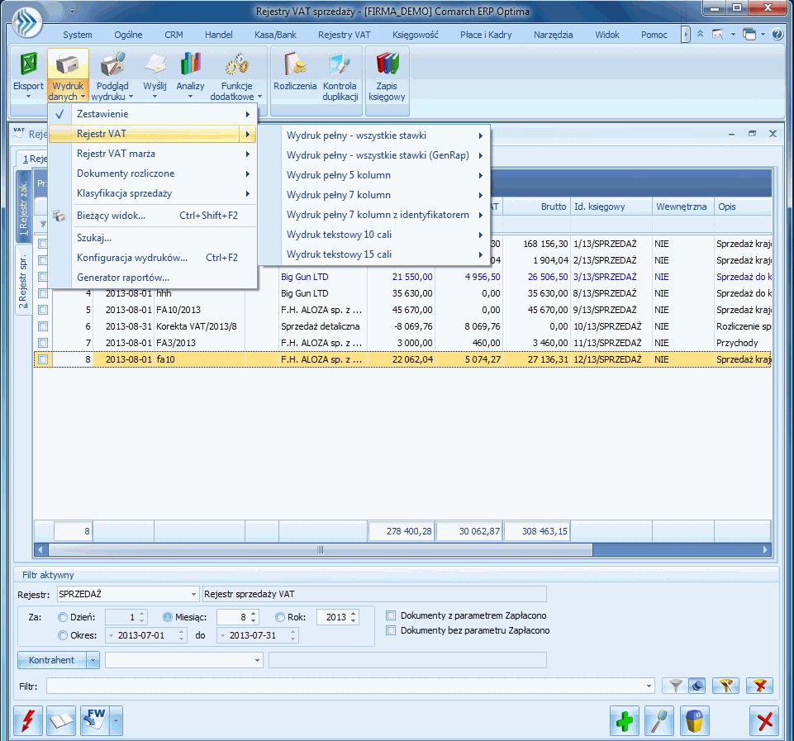Sort by Id. księgowy column header
The image size is (794, 741).
coord(611,207)
